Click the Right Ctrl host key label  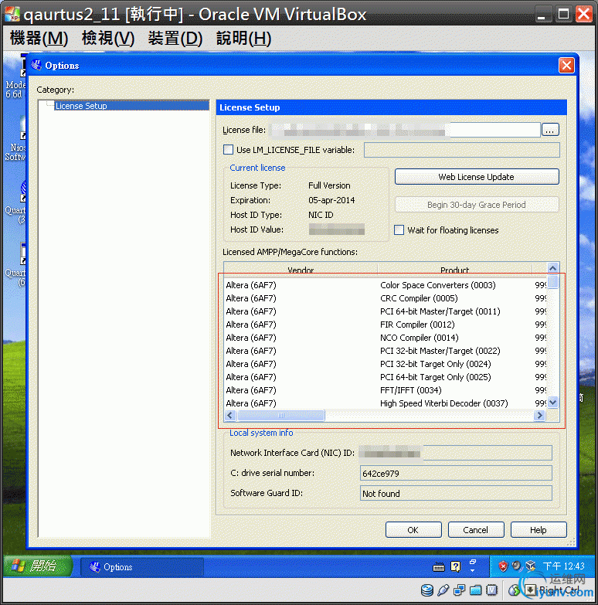click(x=559, y=590)
